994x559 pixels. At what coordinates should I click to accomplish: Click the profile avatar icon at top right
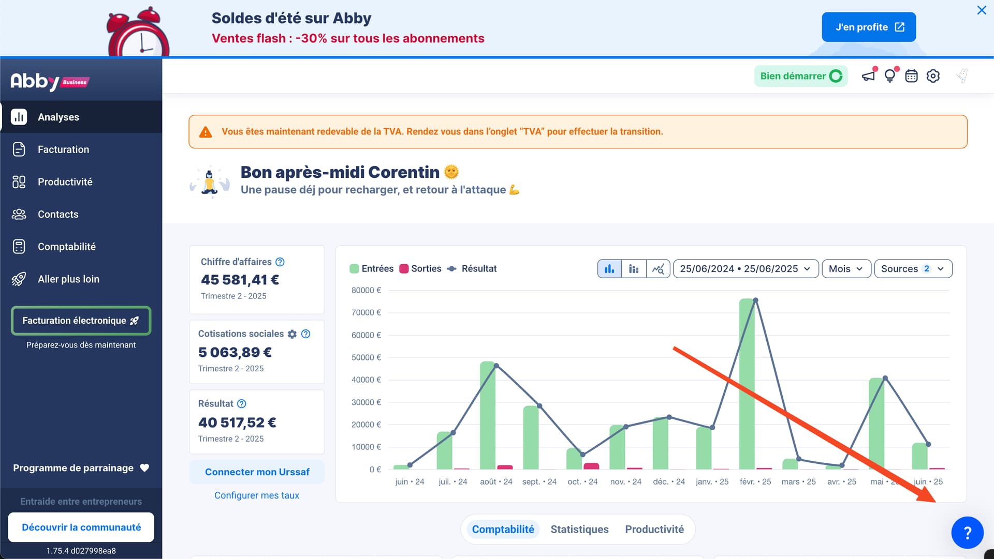[x=962, y=76]
